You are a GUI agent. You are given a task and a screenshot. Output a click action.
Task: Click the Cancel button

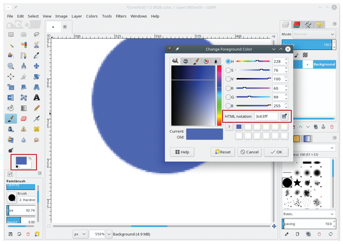pos(250,152)
